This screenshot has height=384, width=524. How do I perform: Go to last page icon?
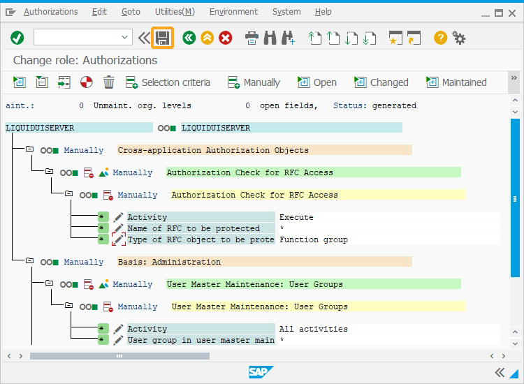click(x=370, y=38)
